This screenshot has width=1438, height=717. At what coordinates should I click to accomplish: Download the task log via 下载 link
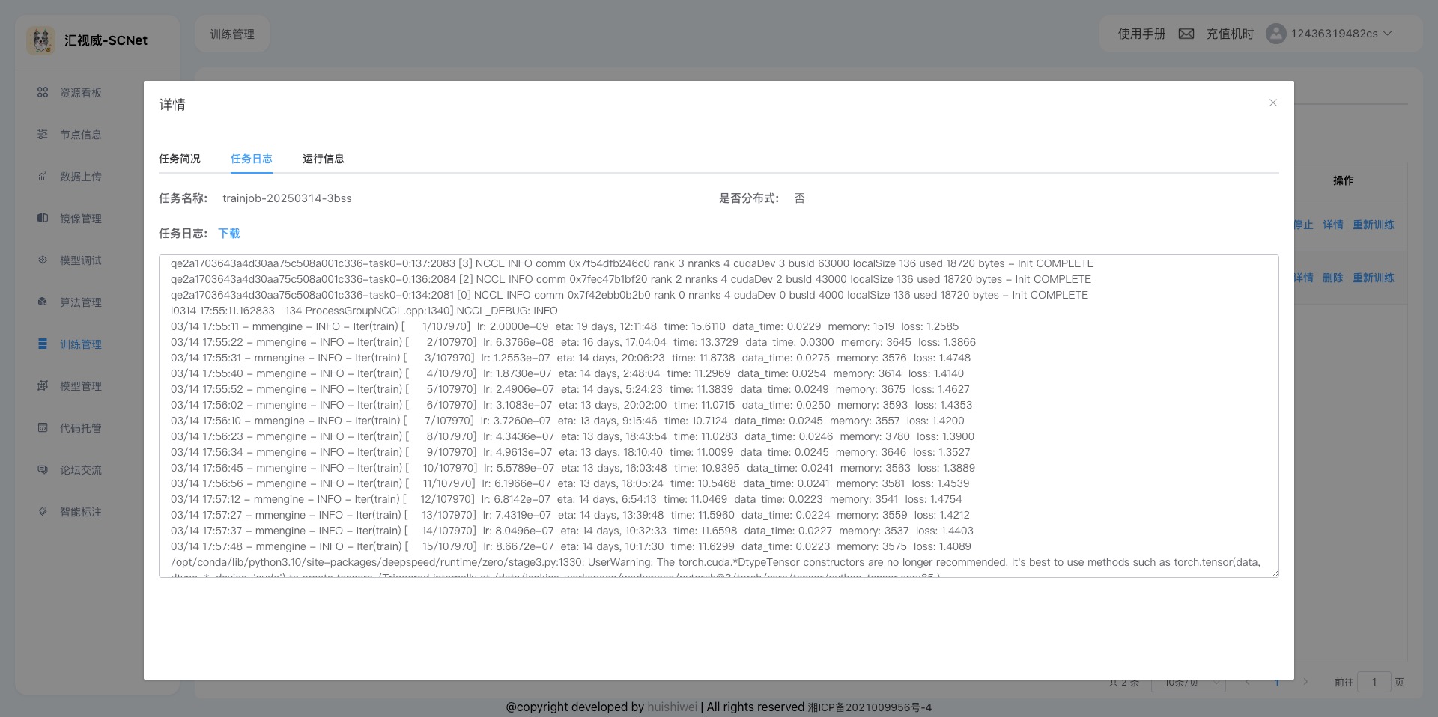point(229,234)
